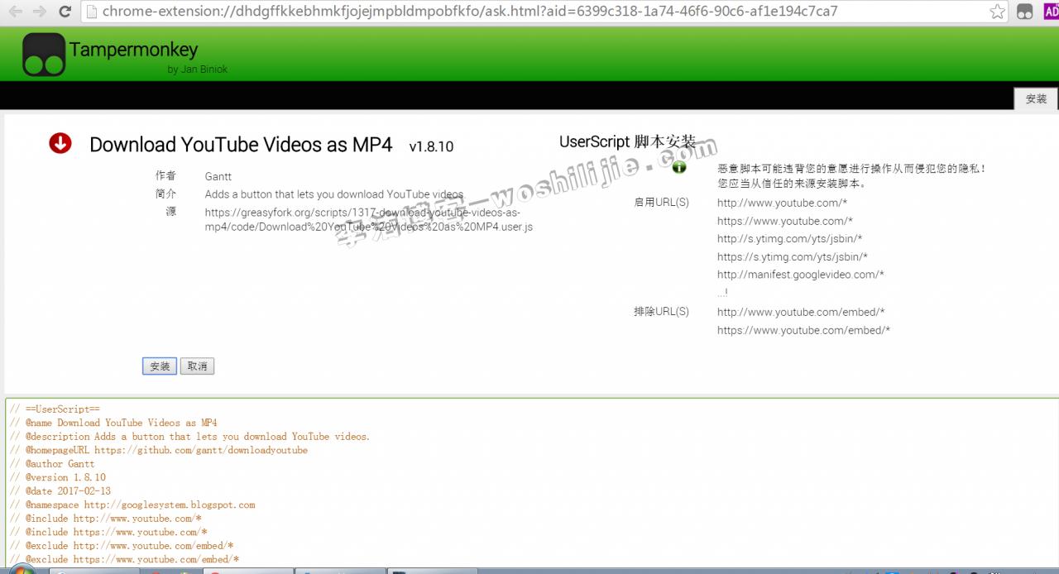Open the Tampermonkey extension icon in toolbar
Screen dimensions: 1059x574
[x=1025, y=12]
